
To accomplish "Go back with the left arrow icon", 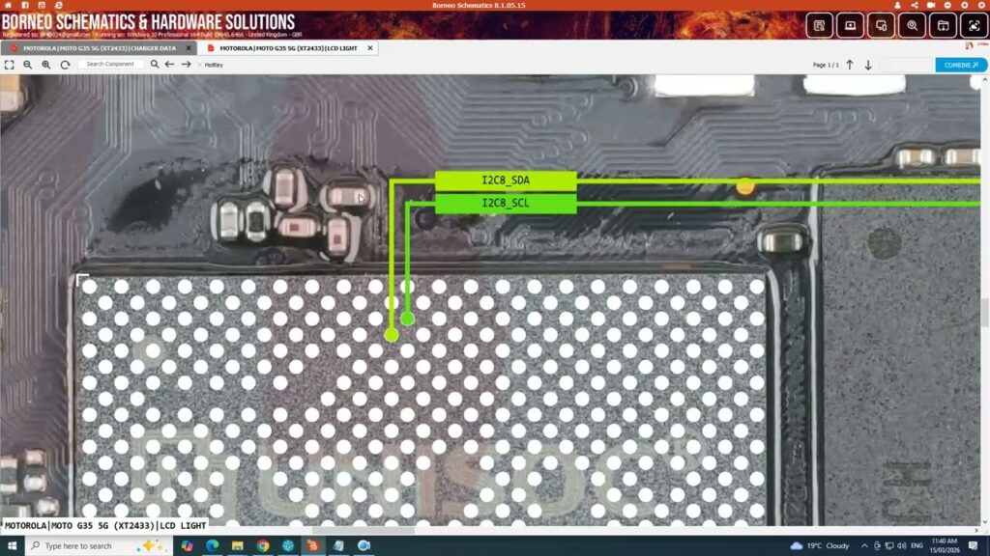I will pos(170,65).
